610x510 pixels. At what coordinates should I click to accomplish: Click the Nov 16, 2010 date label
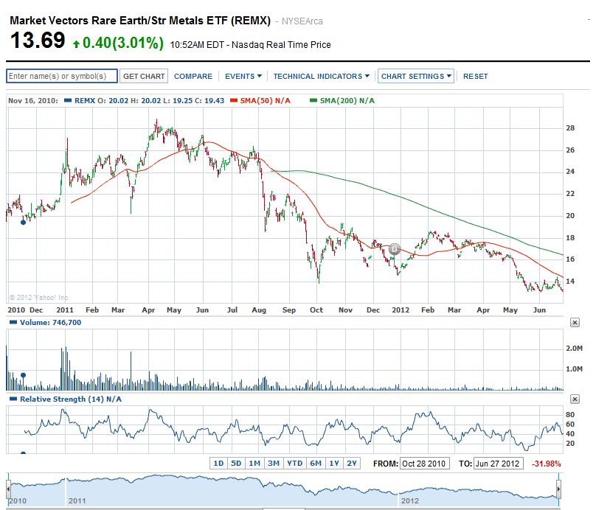pyautogui.click(x=33, y=101)
